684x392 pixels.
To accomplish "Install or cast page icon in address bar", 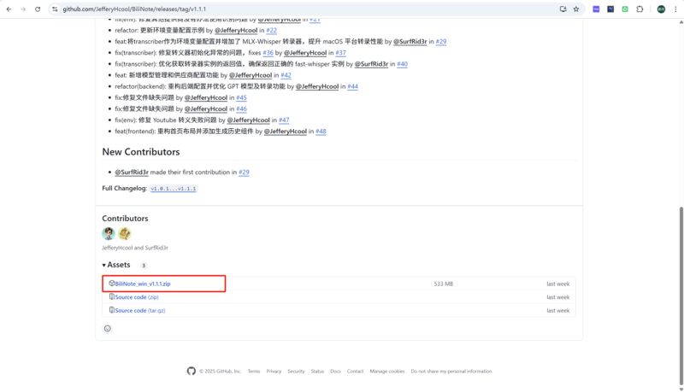I will 563,9.
